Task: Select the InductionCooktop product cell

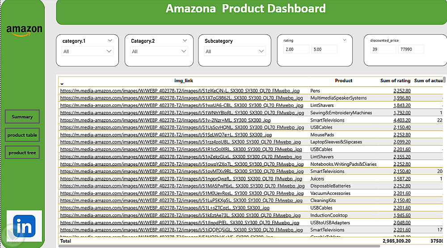Action: pos(329,215)
